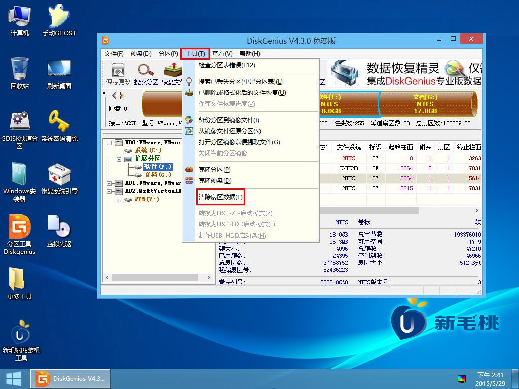Open the 分区(P) menu
The image size is (519, 389).
coord(168,54)
